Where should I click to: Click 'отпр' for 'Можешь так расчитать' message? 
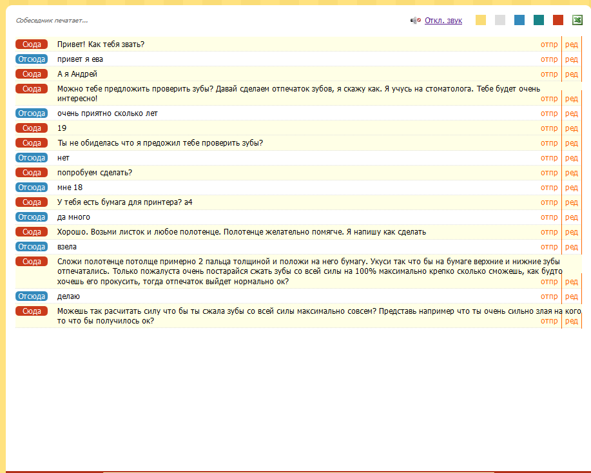(x=549, y=321)
